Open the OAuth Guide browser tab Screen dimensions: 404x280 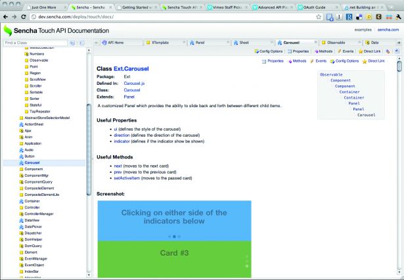315,7
